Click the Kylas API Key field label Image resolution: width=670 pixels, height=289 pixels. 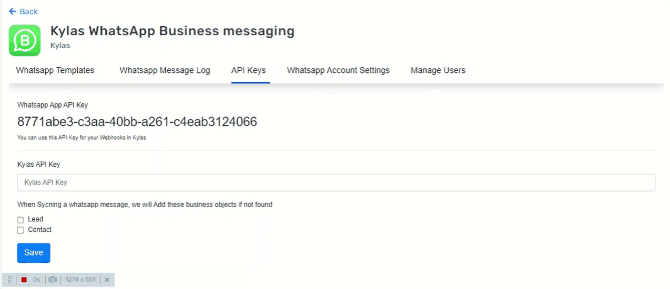(x=39, y=165)
